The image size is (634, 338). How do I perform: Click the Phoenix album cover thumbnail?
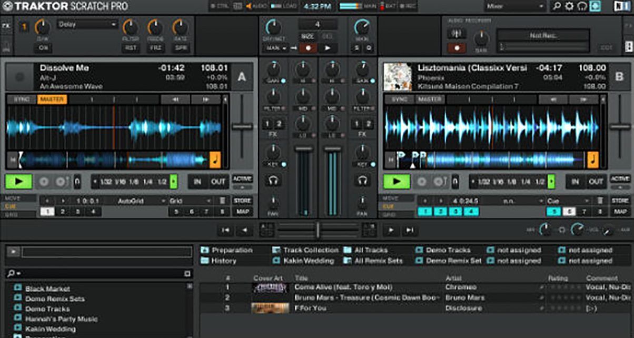(x=397, y=77)
